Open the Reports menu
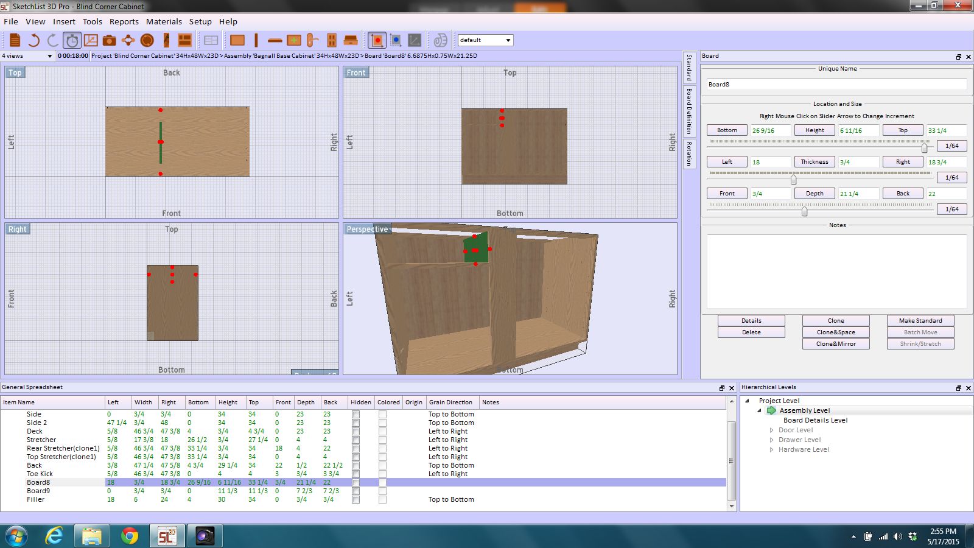This screenshot has height=548, width=974. point(124,21)
